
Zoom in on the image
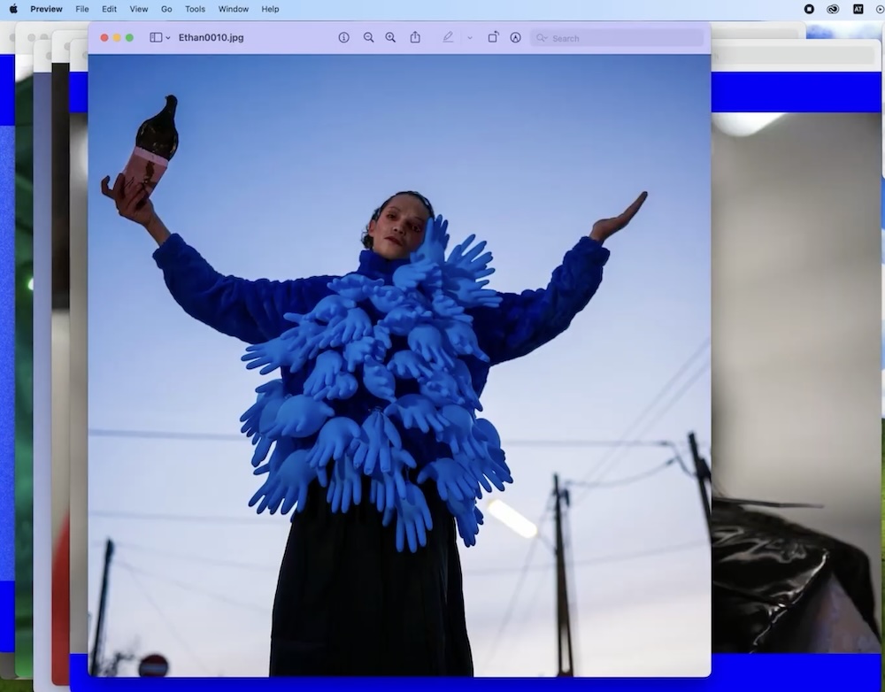[x=390, y=38]
